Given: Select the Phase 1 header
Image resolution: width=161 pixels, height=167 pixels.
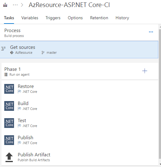Looking at the screenshot, I should pyautogui.click(x=80, y=71).
